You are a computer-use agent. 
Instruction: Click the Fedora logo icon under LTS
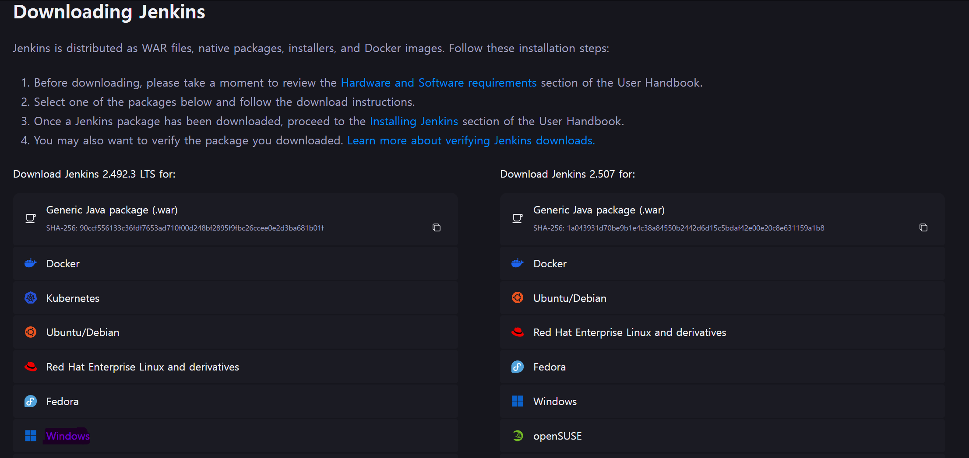[x=31, y=401]
